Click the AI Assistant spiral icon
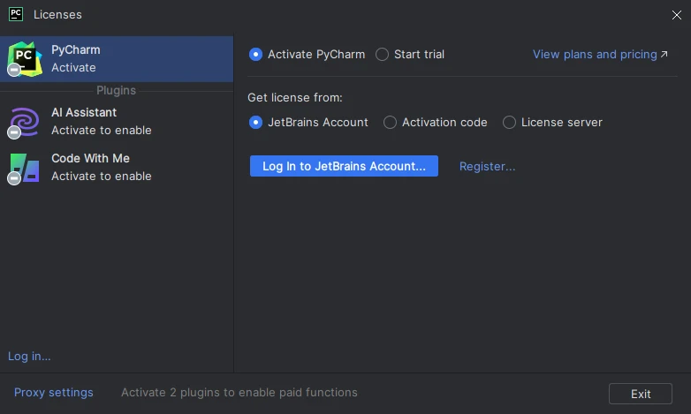The width and height of the screenshot is (691, 414). pos(24,122)
